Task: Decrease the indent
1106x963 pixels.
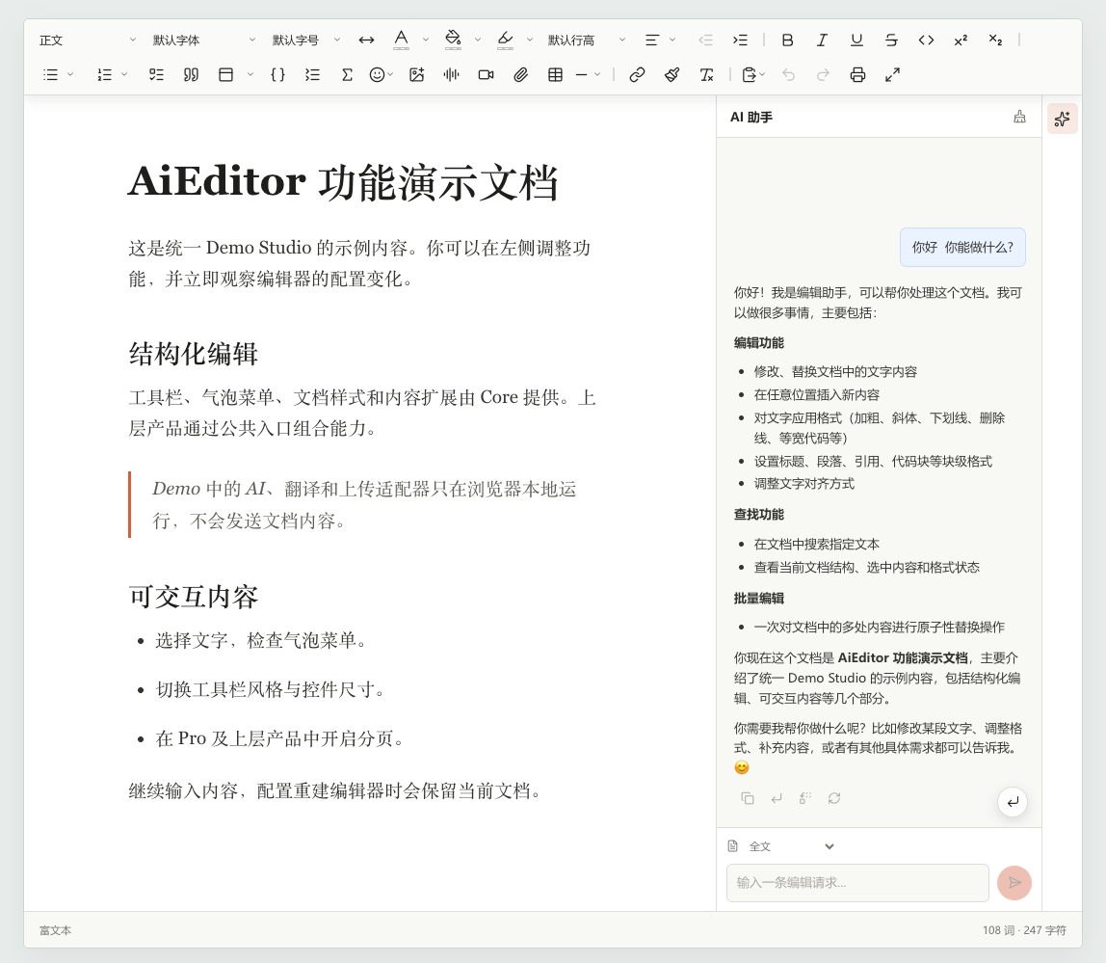Action: [705, 40]
